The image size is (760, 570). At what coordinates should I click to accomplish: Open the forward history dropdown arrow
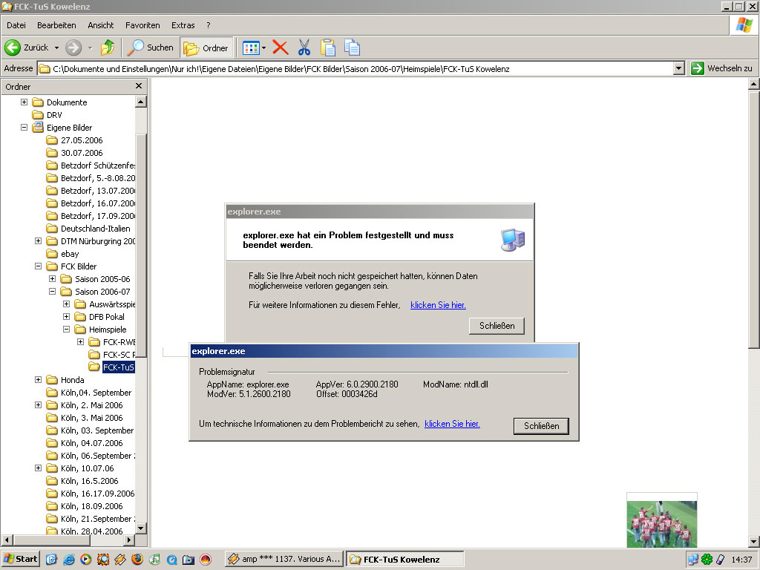[x=90, y=47]
